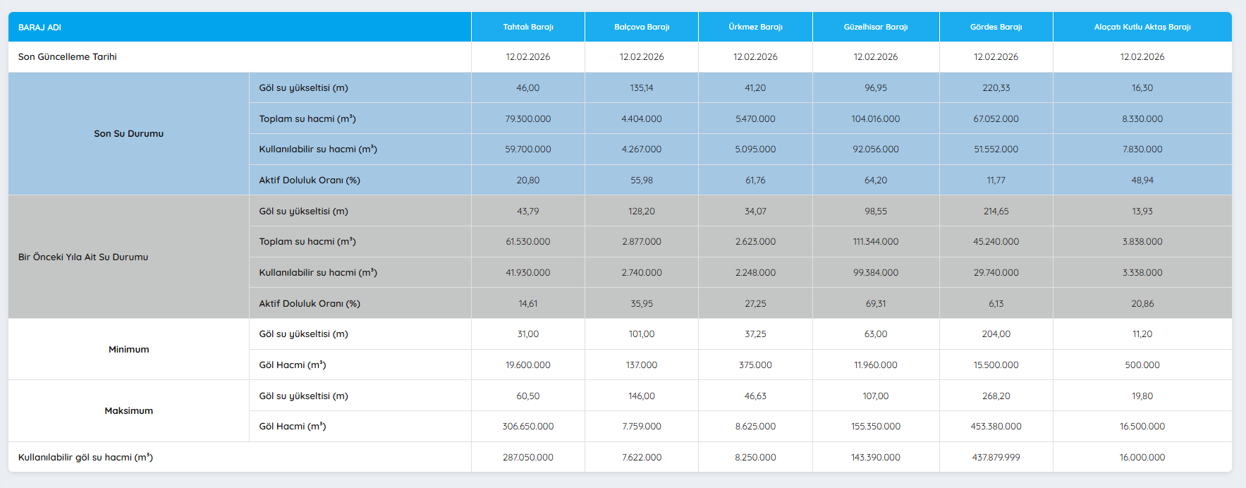Select Güzelhisar previous year fill rate 69,31
This screenshot has width=1246, height=488.
(875, 304)
